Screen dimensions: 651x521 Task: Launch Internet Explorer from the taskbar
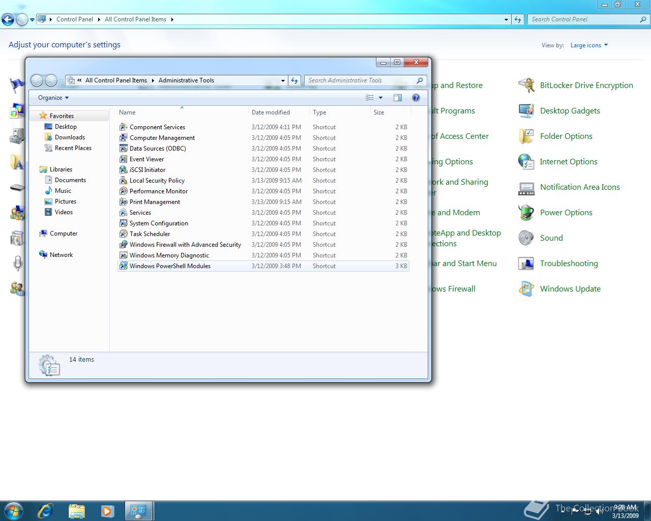pyautogui.click(x=45, y=510)
